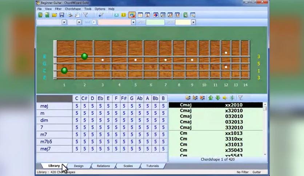Expand the pink combo box dropdown arrow

pos(133,22)
